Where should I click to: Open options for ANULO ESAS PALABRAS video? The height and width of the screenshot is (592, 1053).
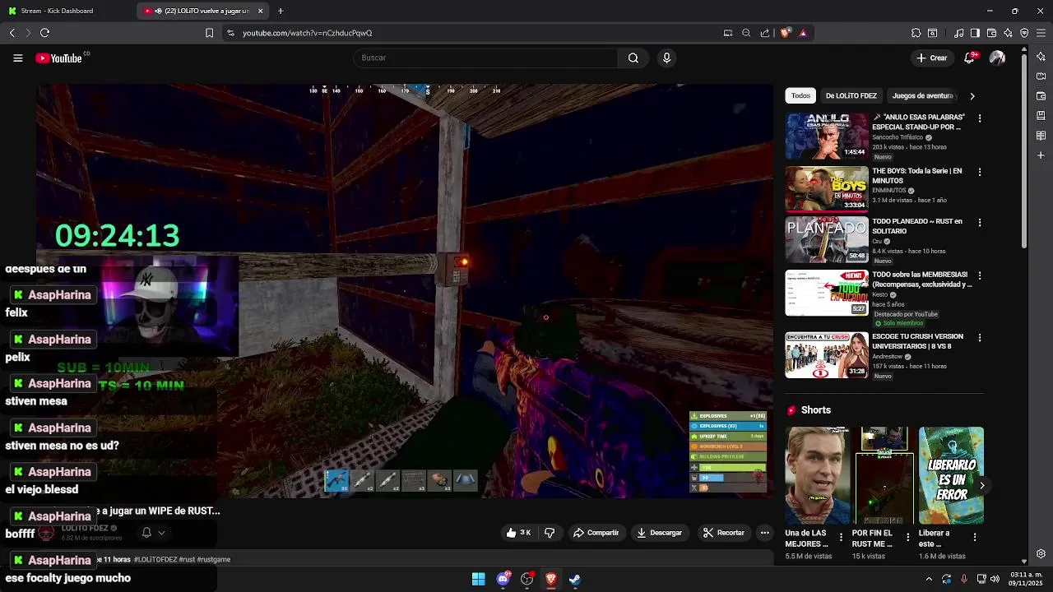point(979,118)
